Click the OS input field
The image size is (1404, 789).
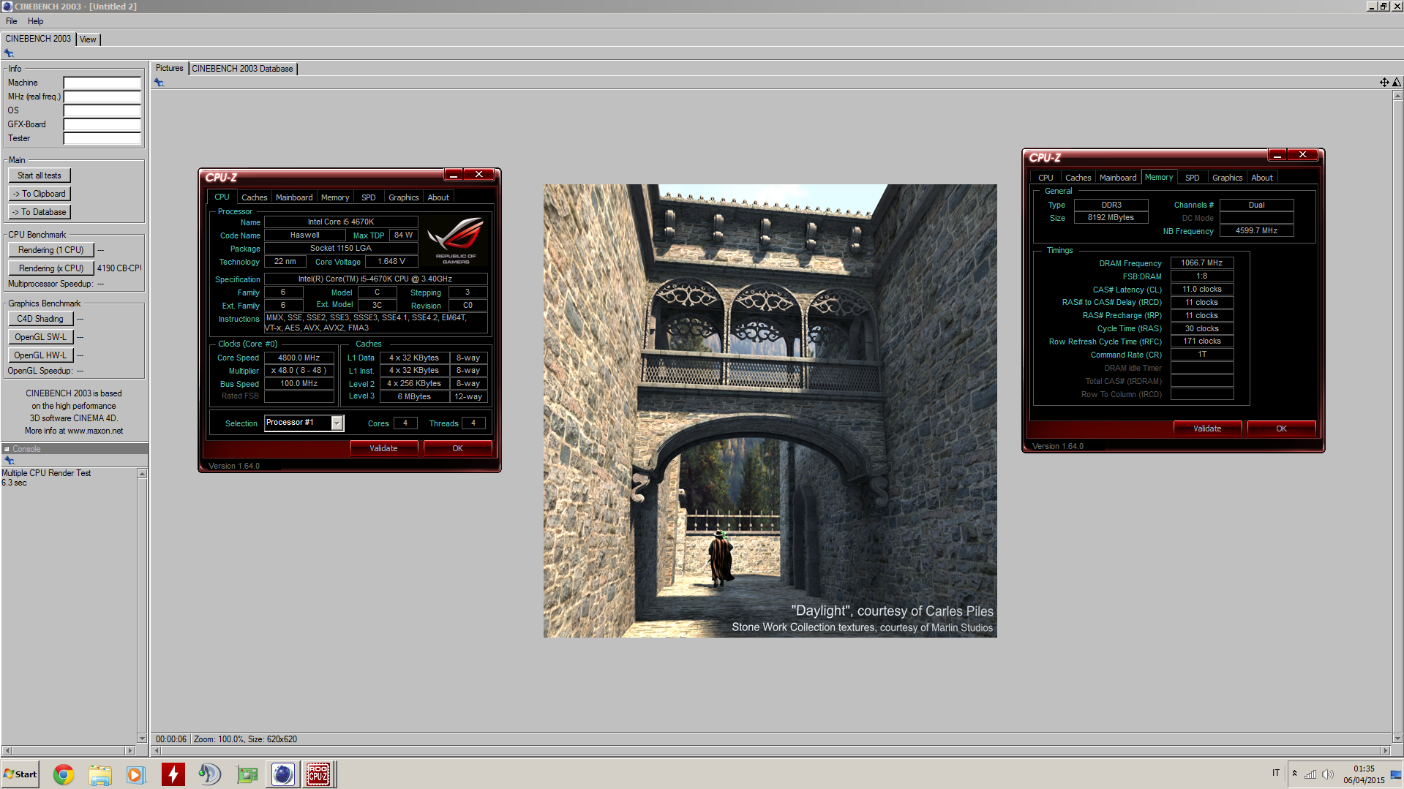coord(102,110)
